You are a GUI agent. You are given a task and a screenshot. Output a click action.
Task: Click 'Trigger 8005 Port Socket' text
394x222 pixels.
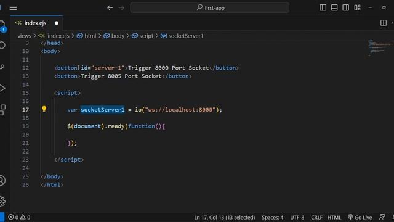[x=121, y=76]
